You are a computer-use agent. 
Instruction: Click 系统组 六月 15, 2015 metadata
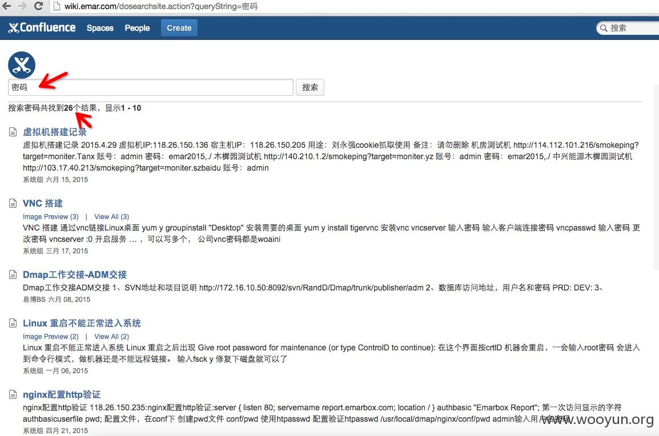tap(55, 180)
